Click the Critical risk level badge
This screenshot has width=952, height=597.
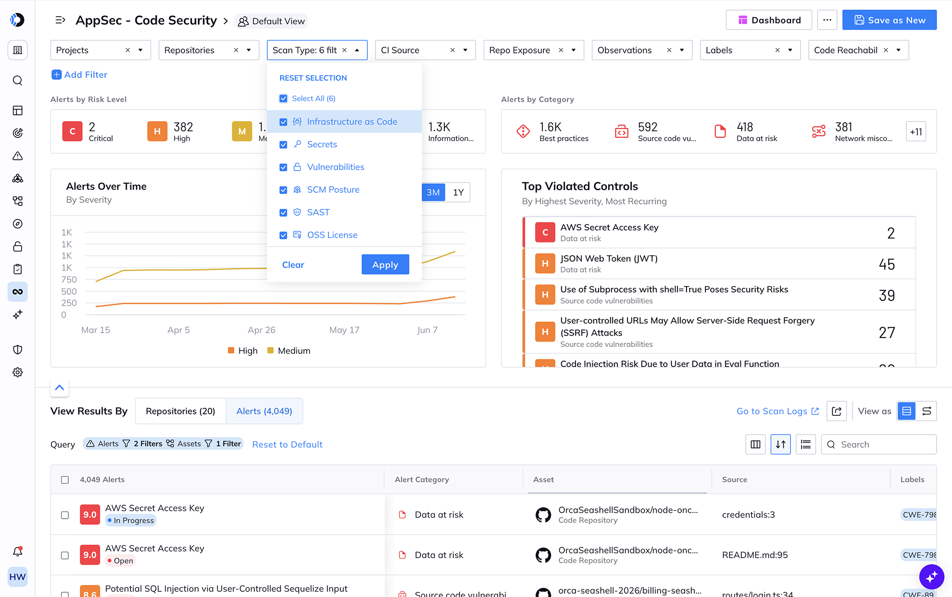(72, 131)
